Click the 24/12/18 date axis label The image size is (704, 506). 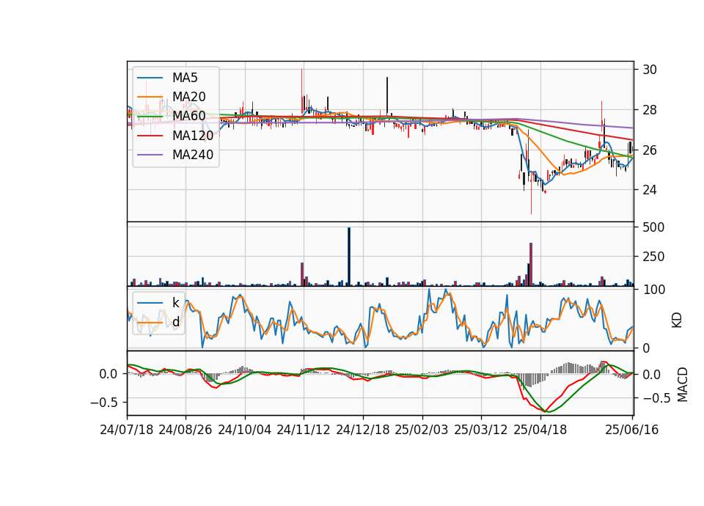pyautogui.click(x=363, y=430)
